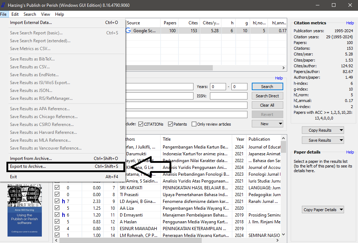Expand the Copy Paper Details dropdown arrow
The height and width of the screenshot is (243, 358).
tap(341, 210)
